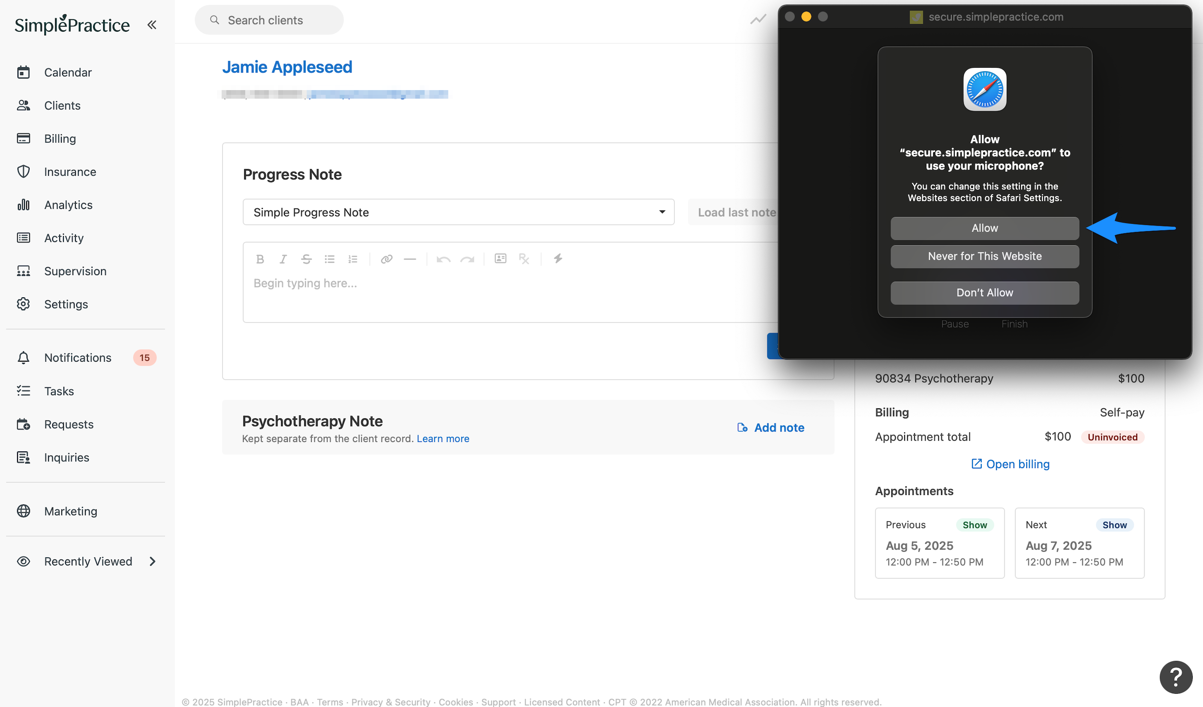The height and width of the screenshot is (707, 1203).
Task: Click the Marketing globe icon
Action: coord(24,511)
